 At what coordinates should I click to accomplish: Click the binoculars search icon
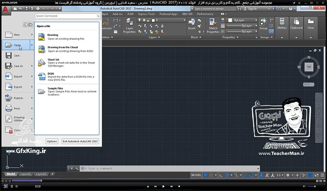239,9
